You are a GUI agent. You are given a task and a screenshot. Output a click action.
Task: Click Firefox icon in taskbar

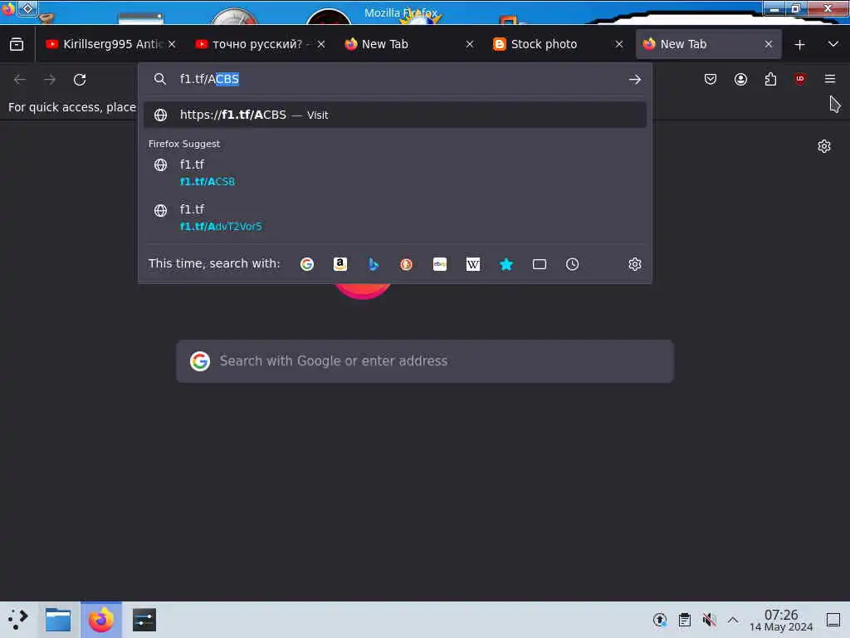101,620
